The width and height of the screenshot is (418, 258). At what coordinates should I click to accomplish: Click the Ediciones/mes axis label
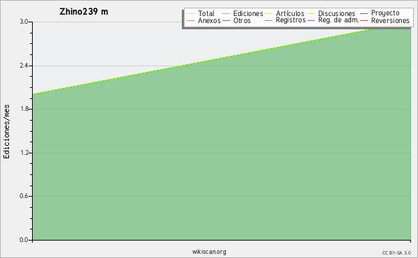click(x=6, y=132)
